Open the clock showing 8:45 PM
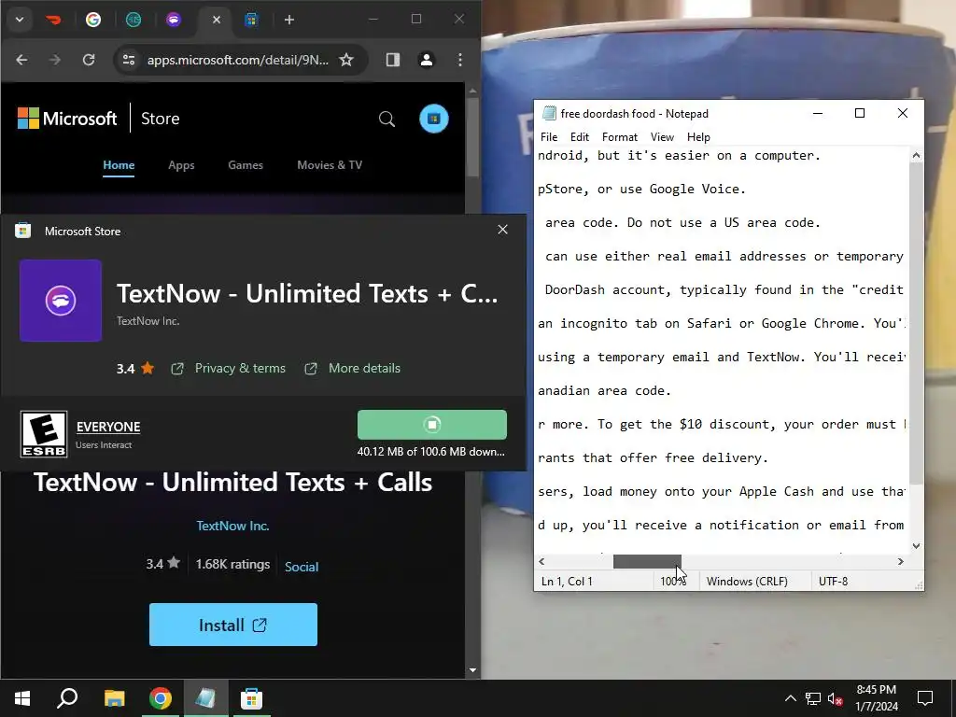The width and height of the screenshot is (956, 717). [876, 698]
